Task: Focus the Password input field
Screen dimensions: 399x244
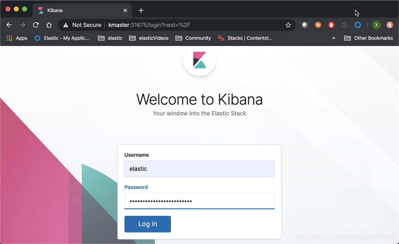Action: coord(199,201)
